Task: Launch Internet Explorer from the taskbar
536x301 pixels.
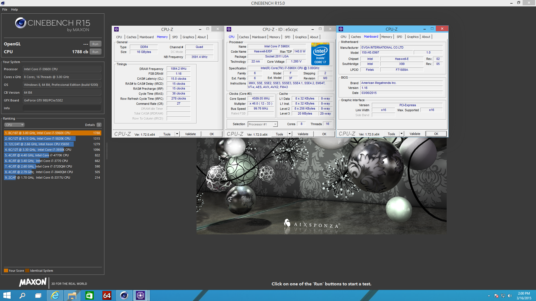Action: click(55, 295)
